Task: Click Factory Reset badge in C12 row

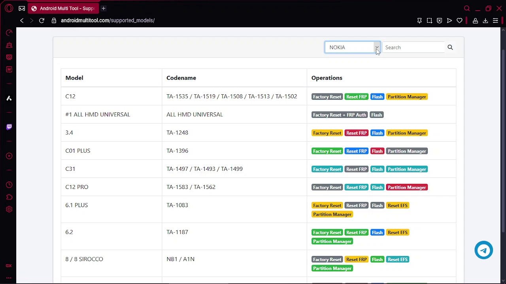Action: 327,97
